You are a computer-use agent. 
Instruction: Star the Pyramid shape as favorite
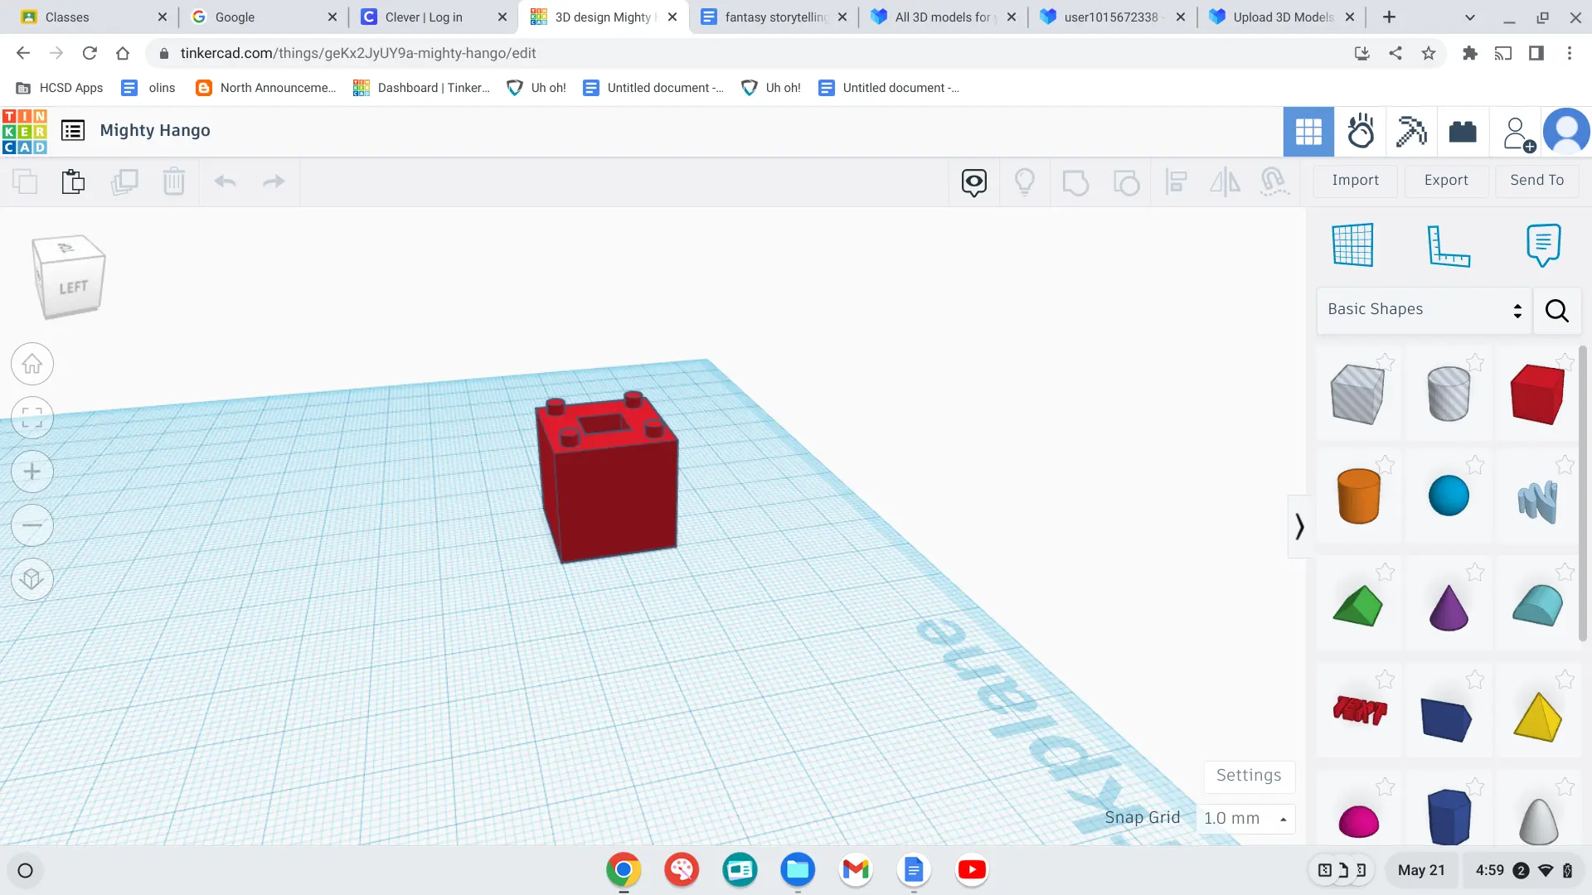point(1565,680)
